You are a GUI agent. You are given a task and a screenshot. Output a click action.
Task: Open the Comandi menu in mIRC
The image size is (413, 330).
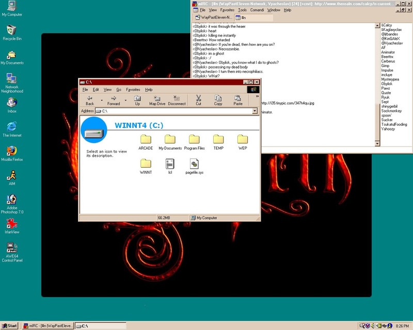pyautogui.click(x=257, y=10)
